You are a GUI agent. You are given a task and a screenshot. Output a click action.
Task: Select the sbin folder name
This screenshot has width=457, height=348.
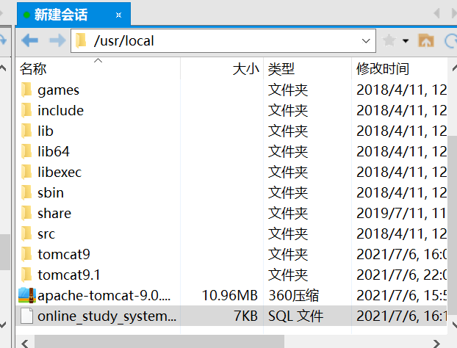point(51,193)
